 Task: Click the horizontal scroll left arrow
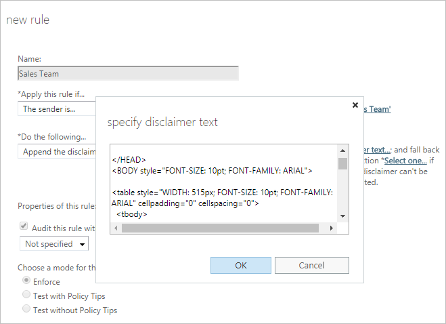[116, 228]
